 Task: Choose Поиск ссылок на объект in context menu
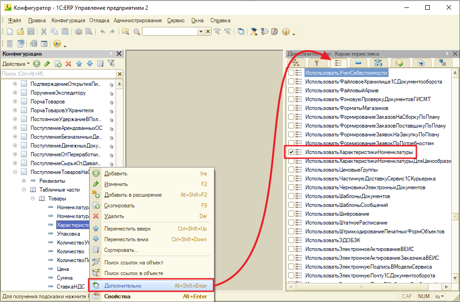point(152,263)
